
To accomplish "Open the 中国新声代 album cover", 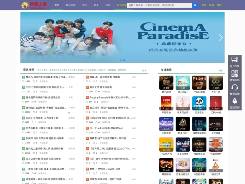I will coord(166,144).
